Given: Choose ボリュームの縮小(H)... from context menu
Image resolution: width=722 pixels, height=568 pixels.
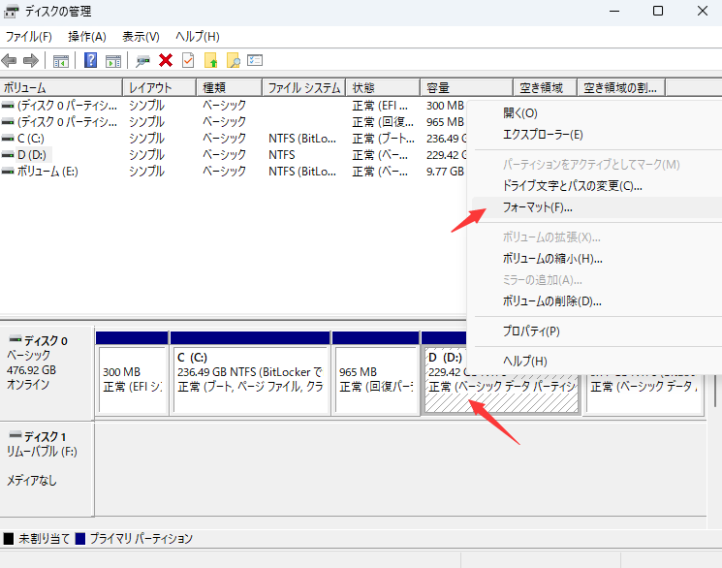Looking at the screenshot, I should [x=552, y=259].
